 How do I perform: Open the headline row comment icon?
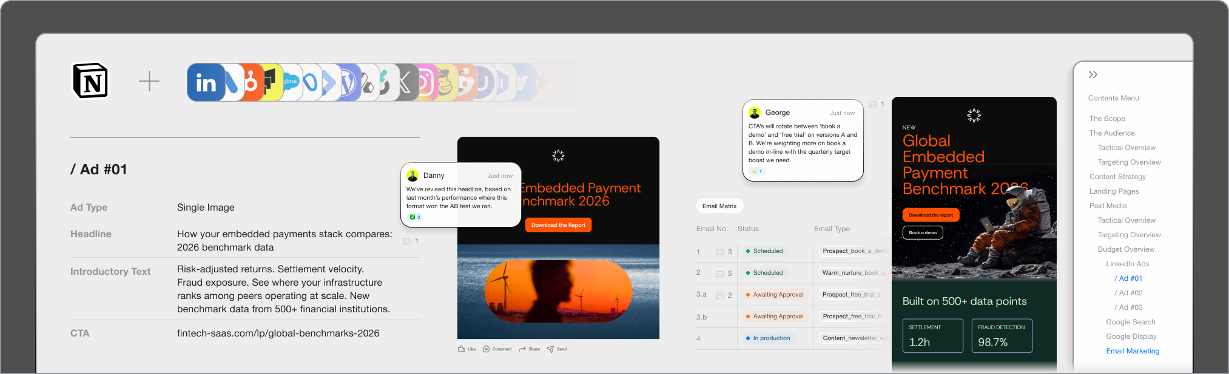pyautogui.click(x=407, y=241)
